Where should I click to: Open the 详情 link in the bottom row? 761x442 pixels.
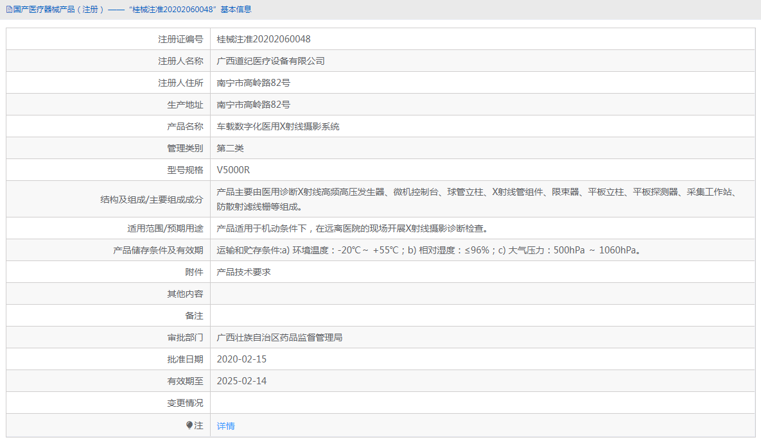tap(225, 425)
